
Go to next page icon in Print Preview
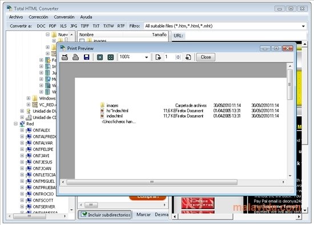pyautogui.click(x=188, y=57)
